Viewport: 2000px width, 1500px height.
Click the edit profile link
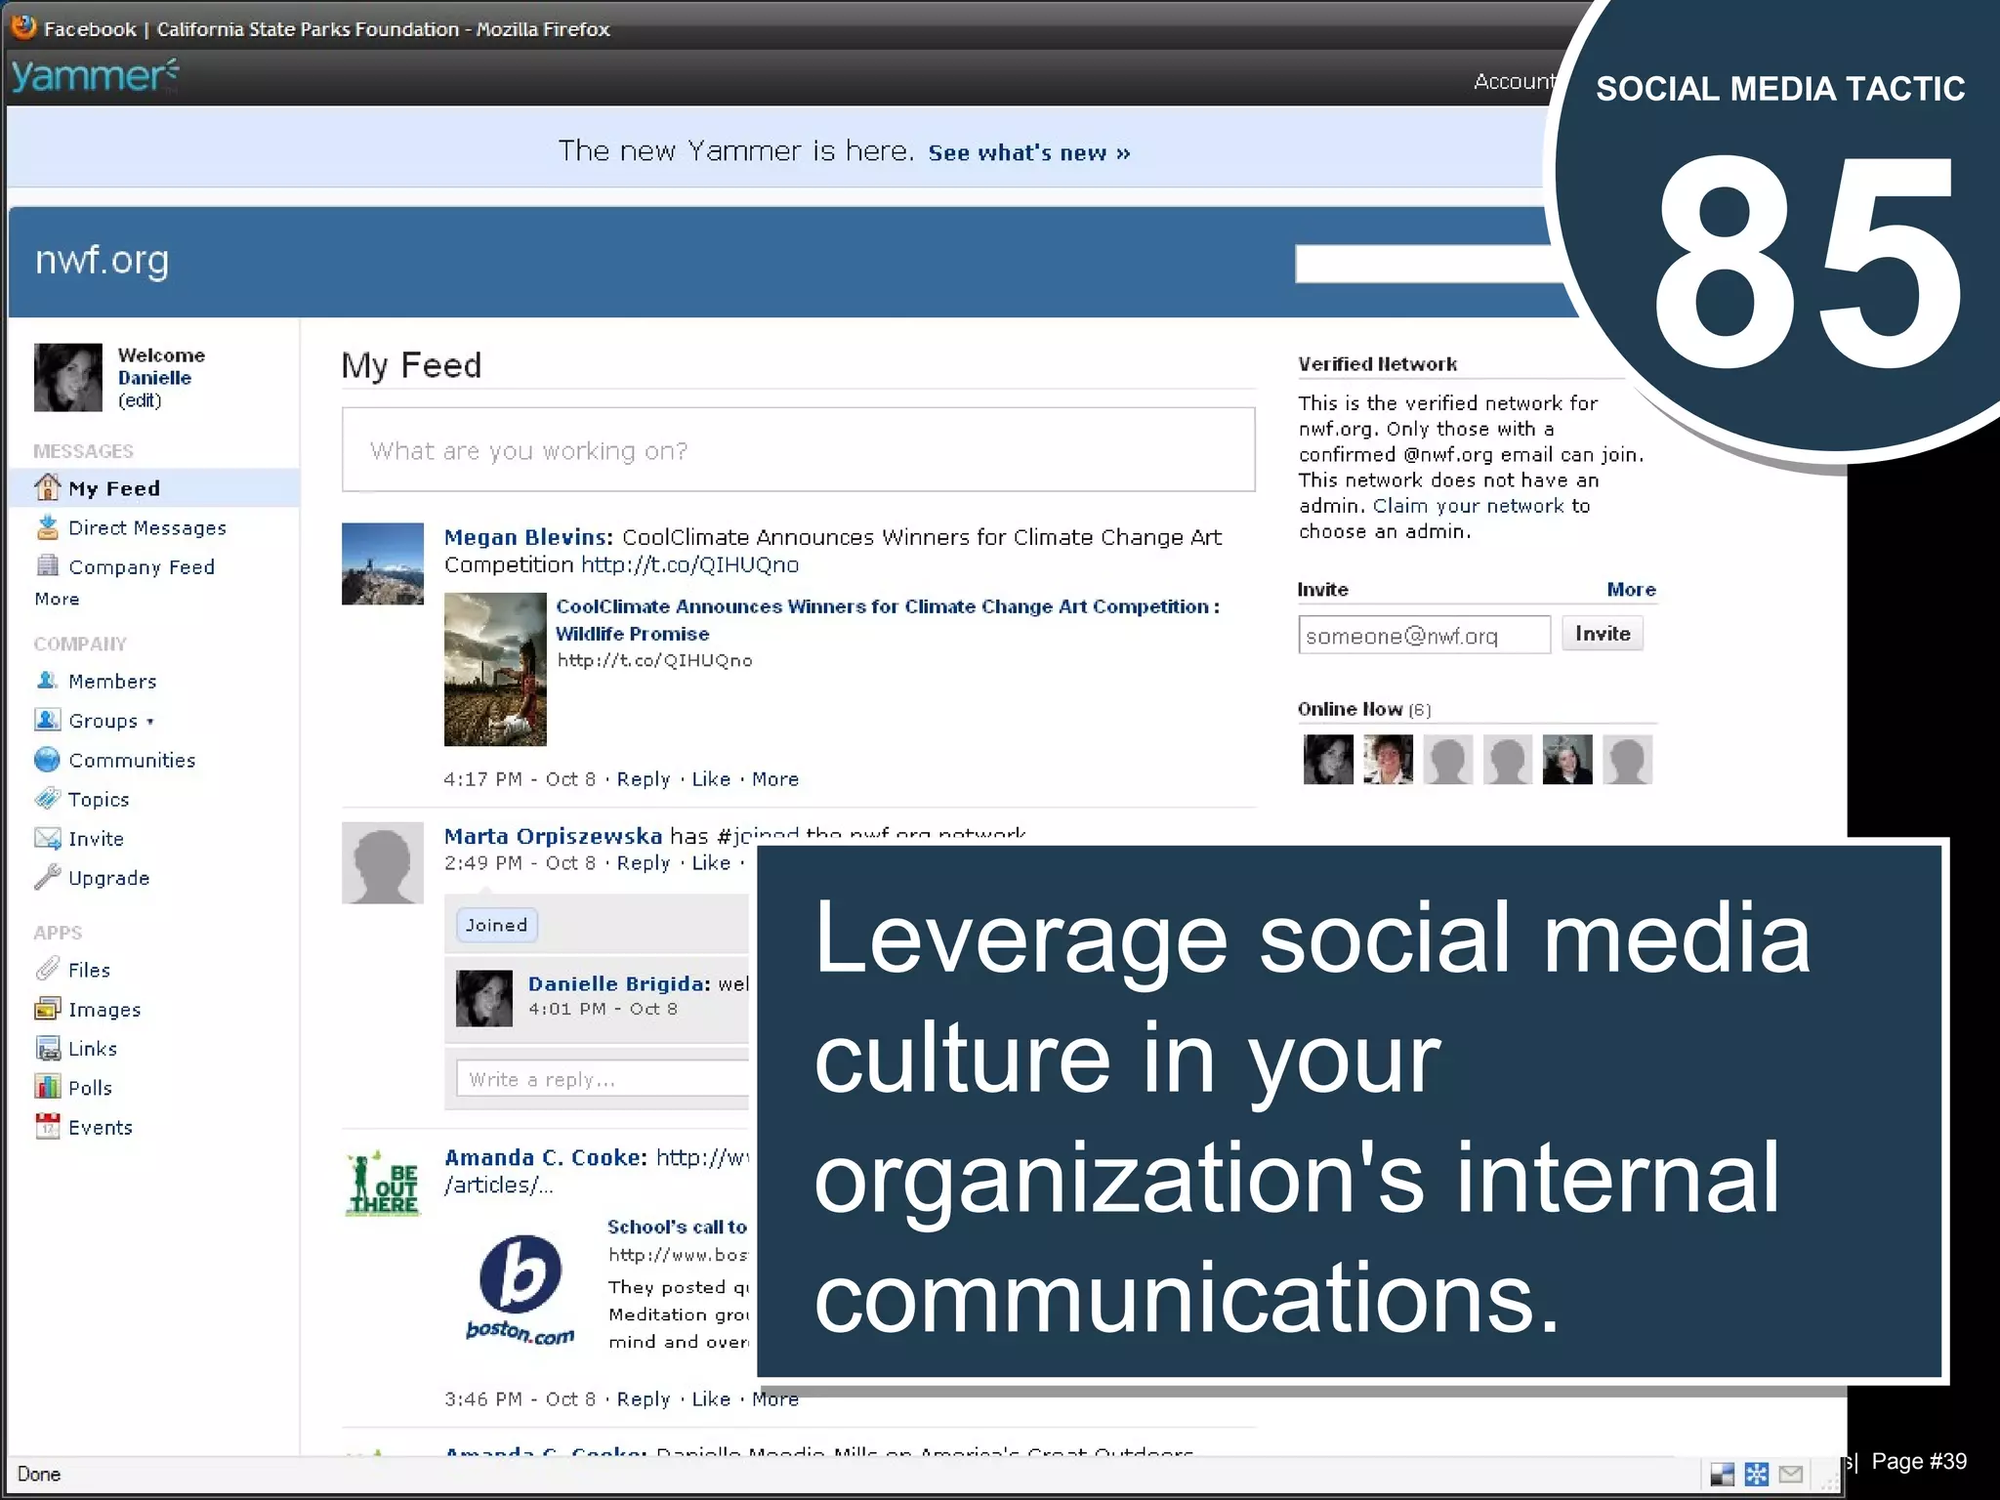[140, 400]
